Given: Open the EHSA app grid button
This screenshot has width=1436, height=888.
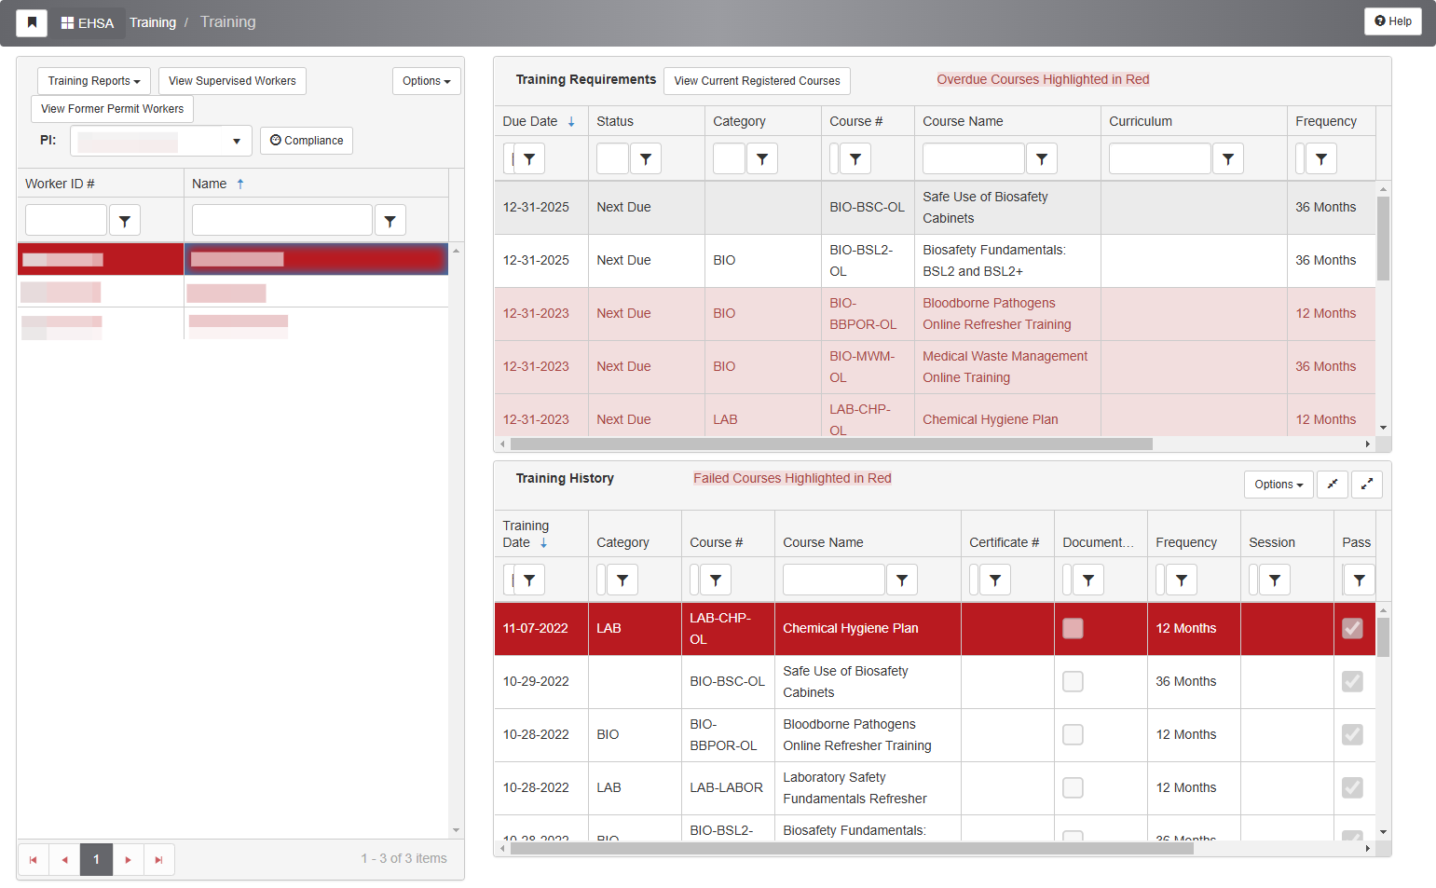Looking at the screenshot, I should pyautogui.click(x=88, y=22).
